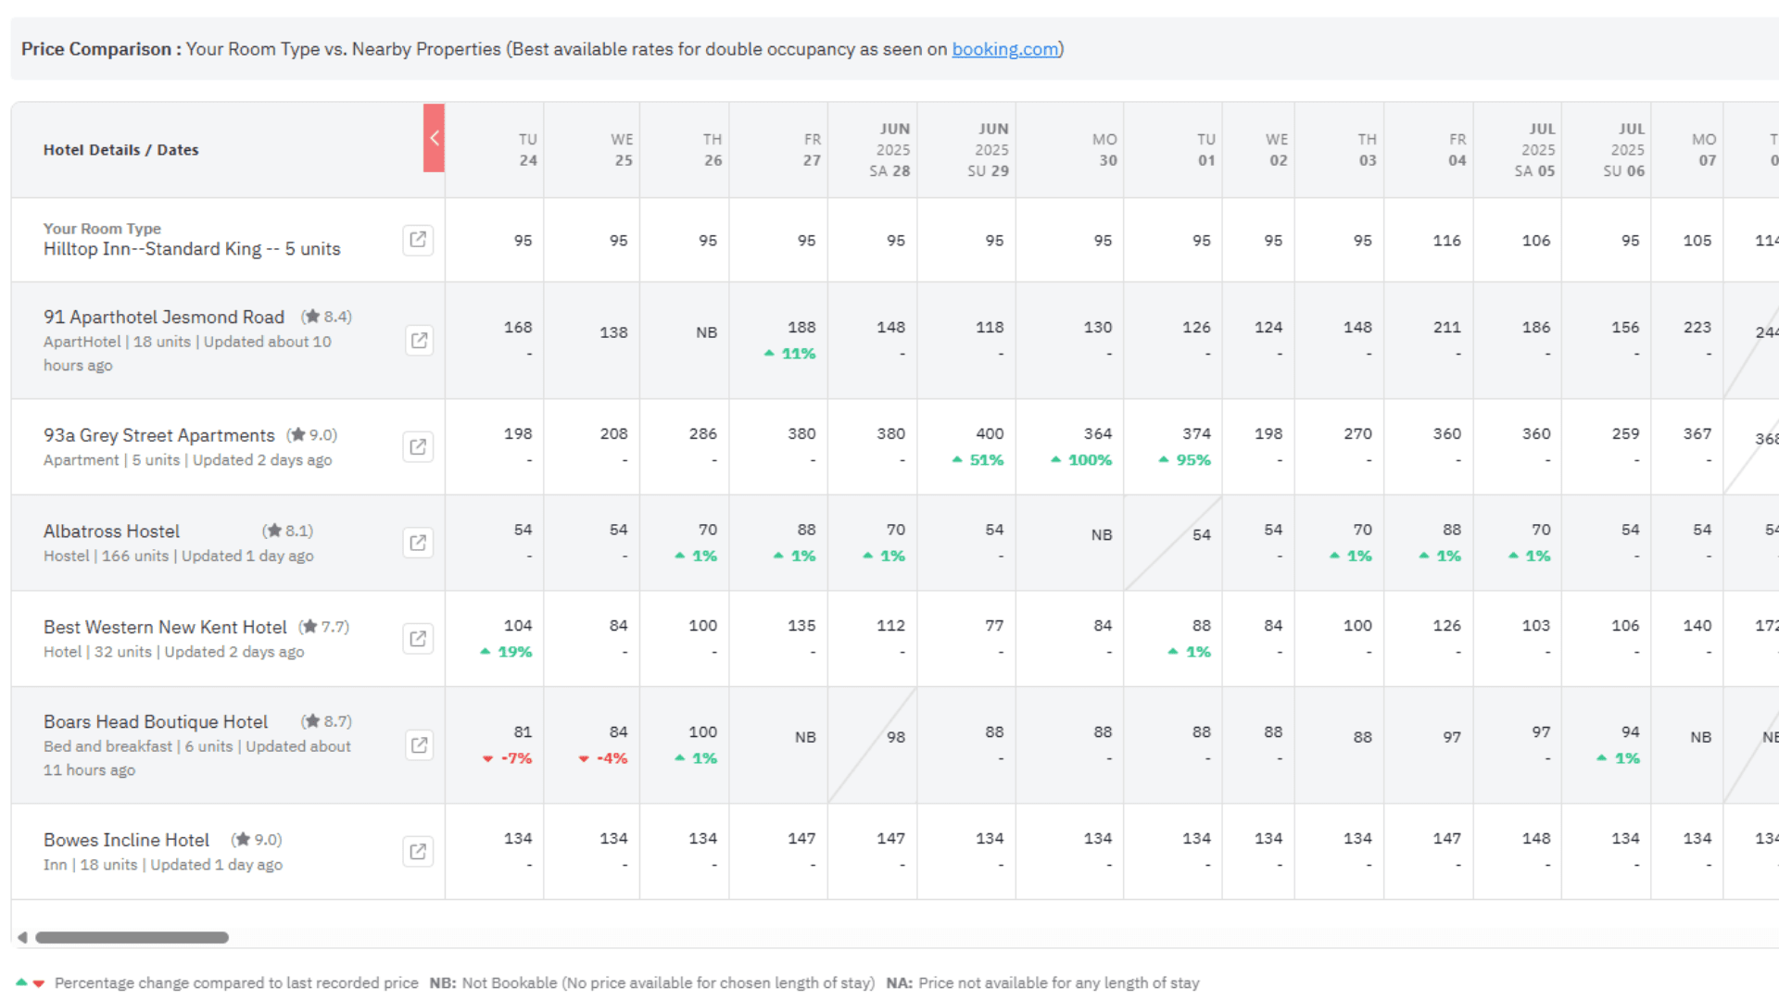The height and width of the screenshot is (1000, 1779).
Task: Click the horizontal scrollbar thumb
Action: coord(132,937)
